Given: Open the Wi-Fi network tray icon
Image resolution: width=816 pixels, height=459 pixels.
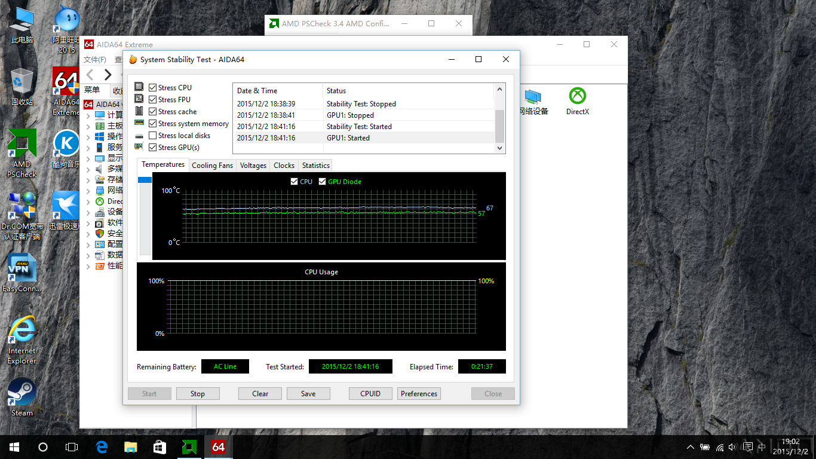Looking at the screenshot, I should (x=720, y=447).
